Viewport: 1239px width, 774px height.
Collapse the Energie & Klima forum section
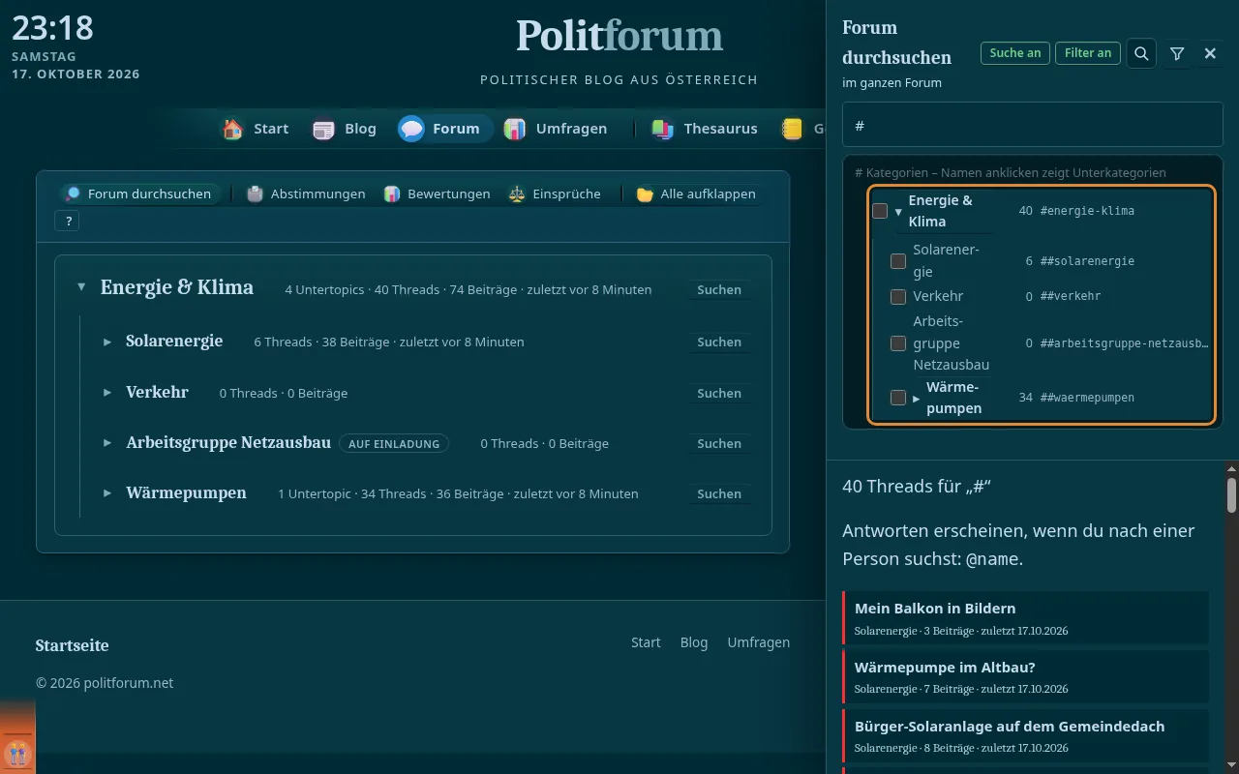point(81,287)
